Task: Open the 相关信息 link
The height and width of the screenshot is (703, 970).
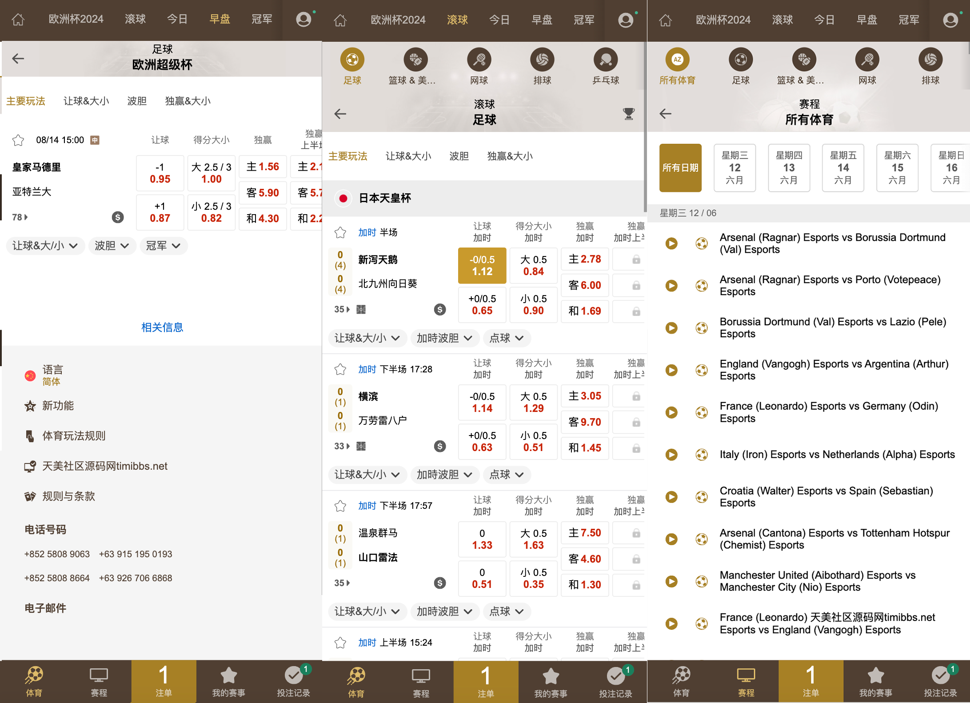Action: point(162,328)
